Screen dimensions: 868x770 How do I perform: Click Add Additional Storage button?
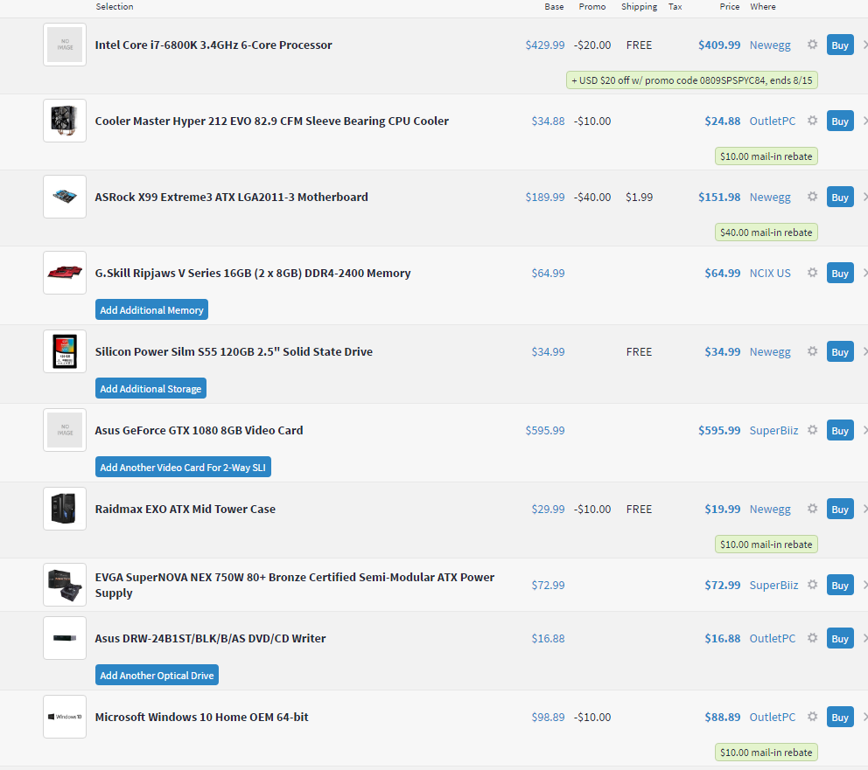click(x=150, y=389)
